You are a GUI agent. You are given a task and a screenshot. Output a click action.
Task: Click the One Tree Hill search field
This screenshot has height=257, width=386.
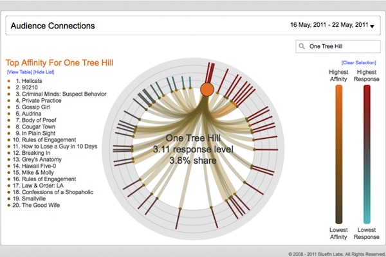[338, 46]
